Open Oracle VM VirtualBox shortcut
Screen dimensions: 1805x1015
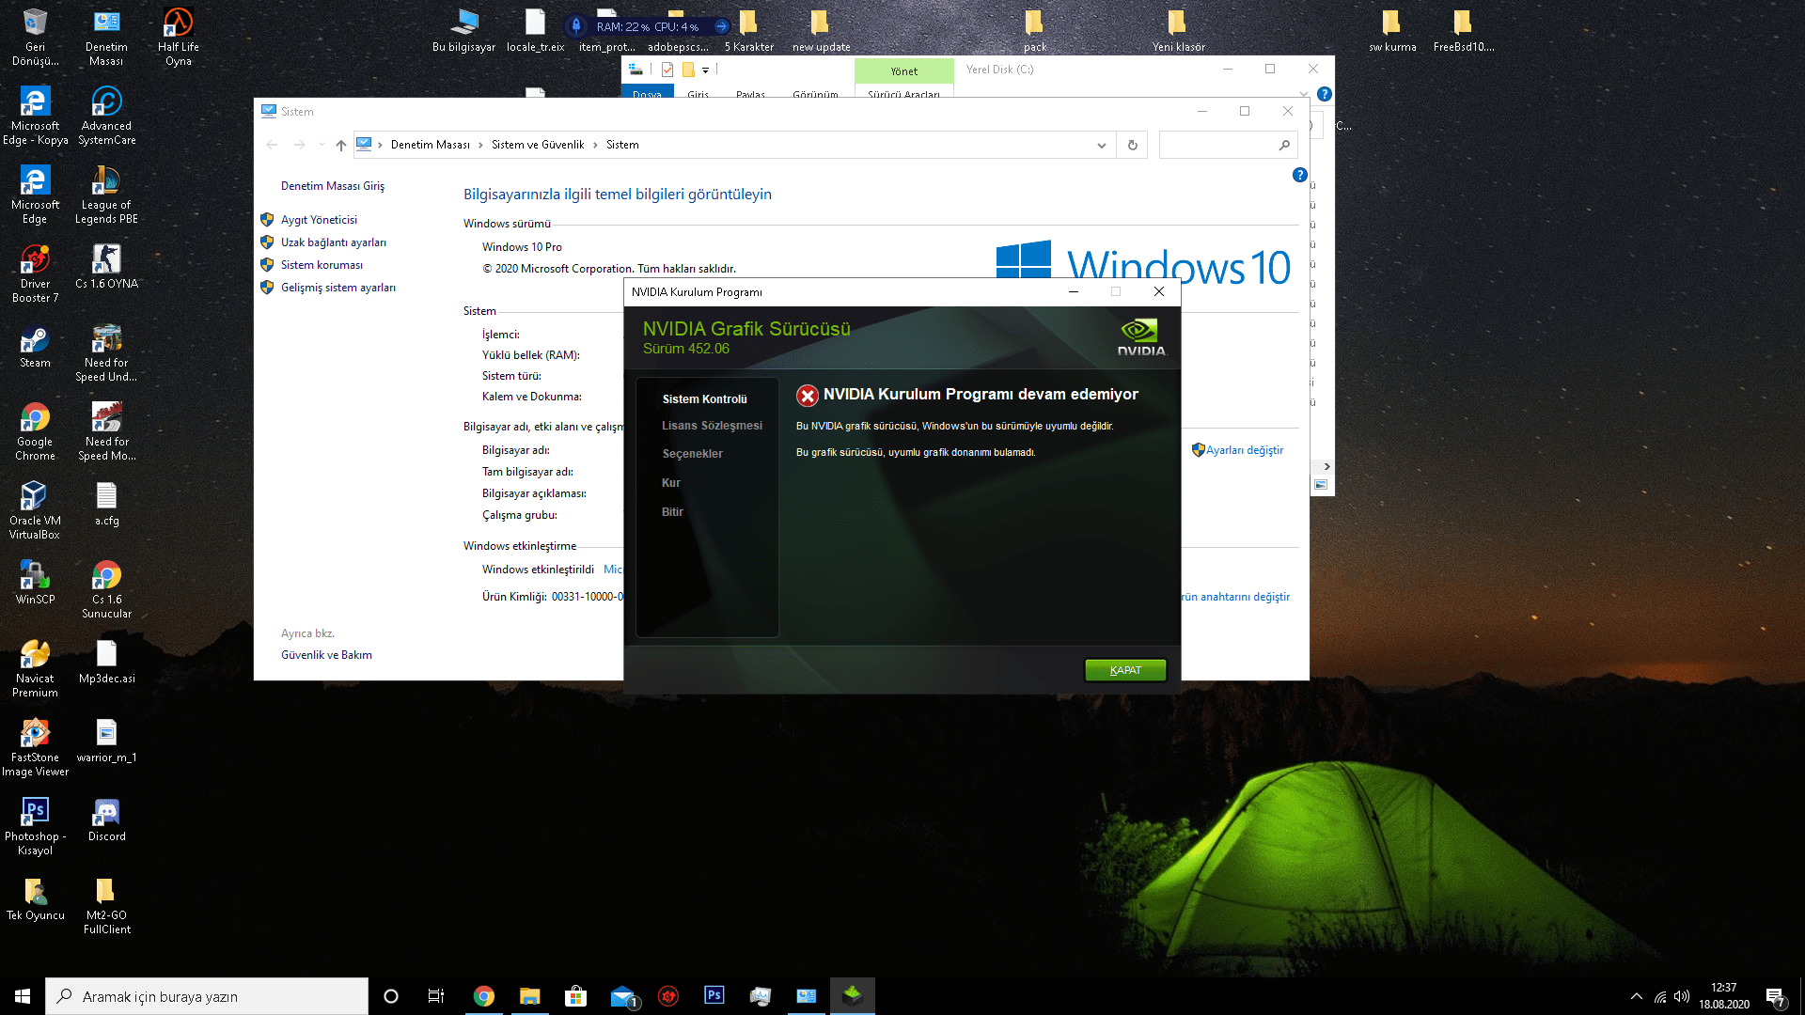(35, 511)
